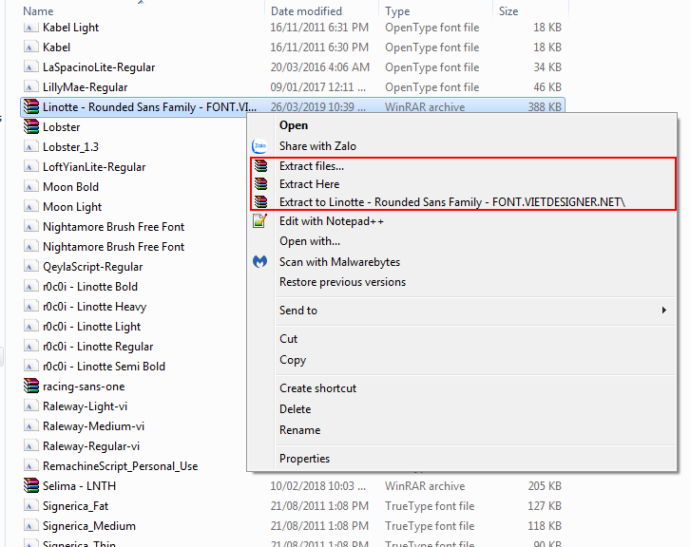Click the WinRAR icon beside Extract files
Image resolution: width=690 pixels, height=547 pixels.
coord(260,166)
